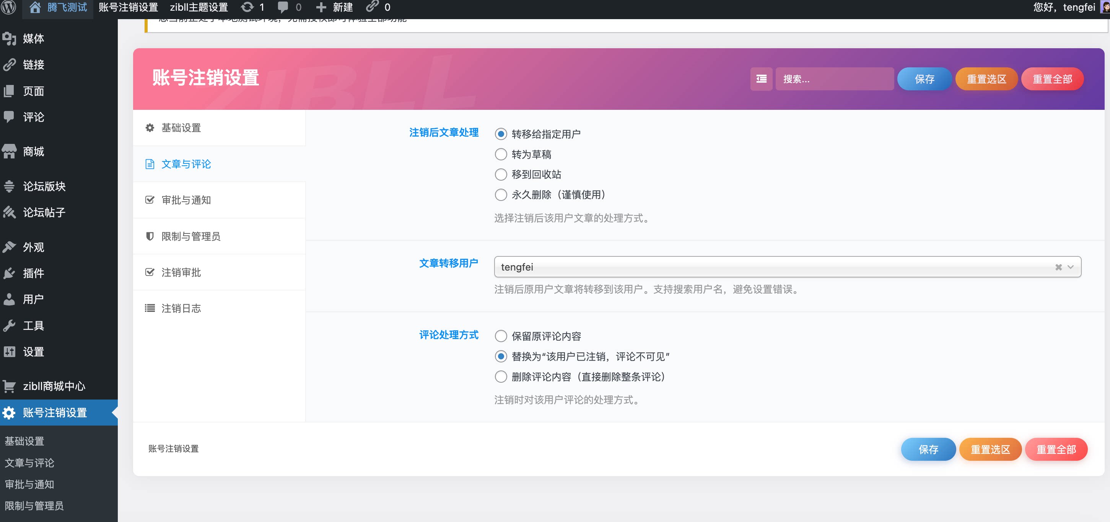
Task: Click the 搜索 search input field
Action: coord(835,79)
